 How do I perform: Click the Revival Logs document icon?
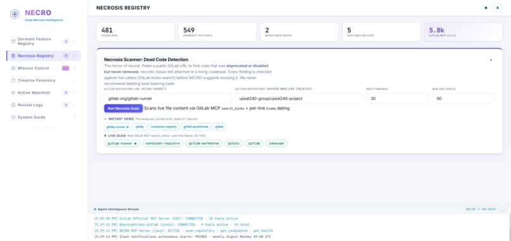click(13, 105)
